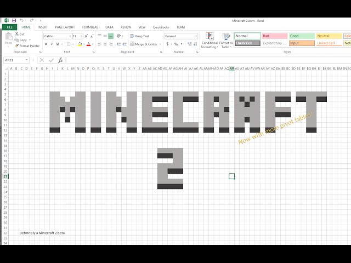The width and height of the screenshot is (351, 263).
Task: Select the column AR header
Action: click(231, 68)
